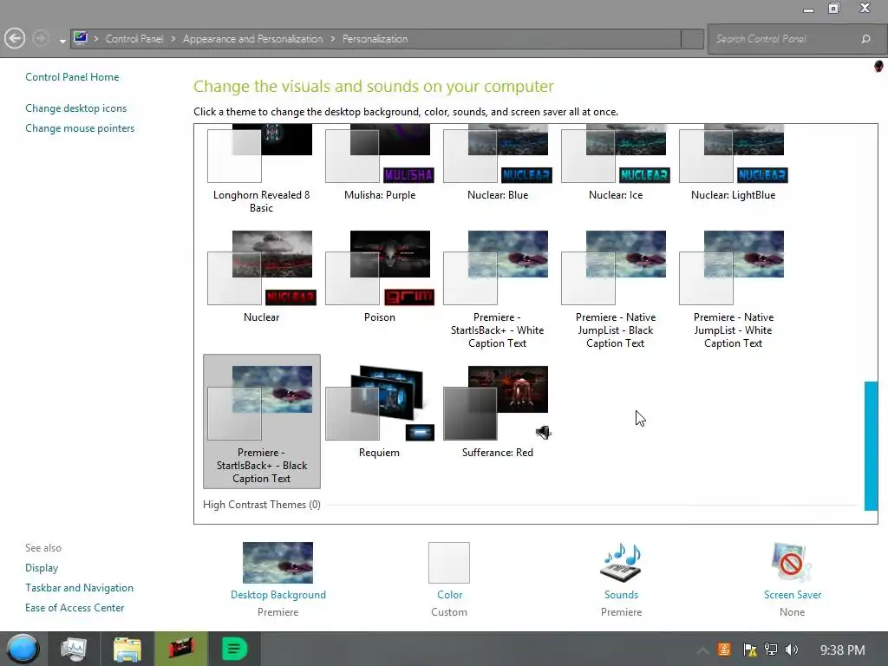Select the Personalization breadcrumb
Viewport: 888px width, 666px height.
click(375, 39)
